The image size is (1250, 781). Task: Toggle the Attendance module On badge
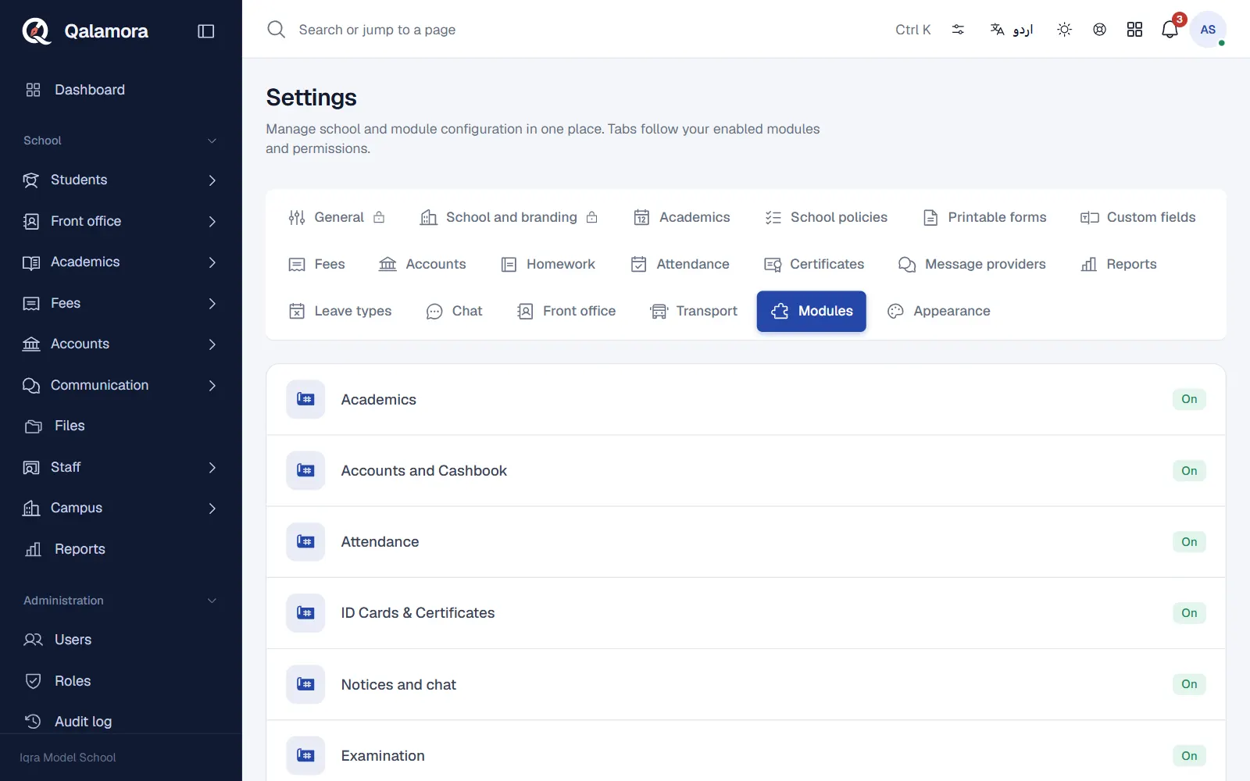1189,542
